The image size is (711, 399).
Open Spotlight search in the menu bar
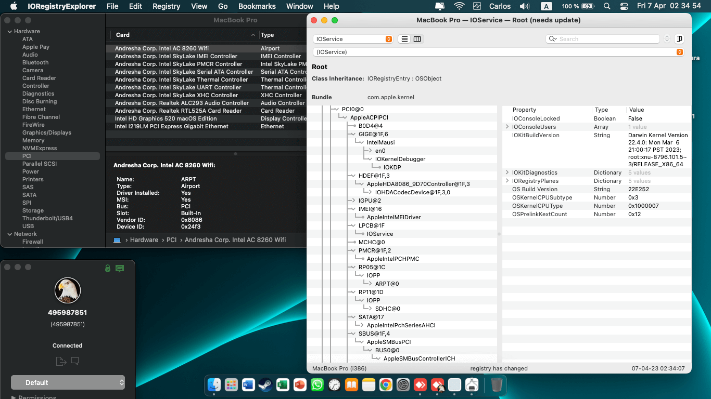pos(607,6)
